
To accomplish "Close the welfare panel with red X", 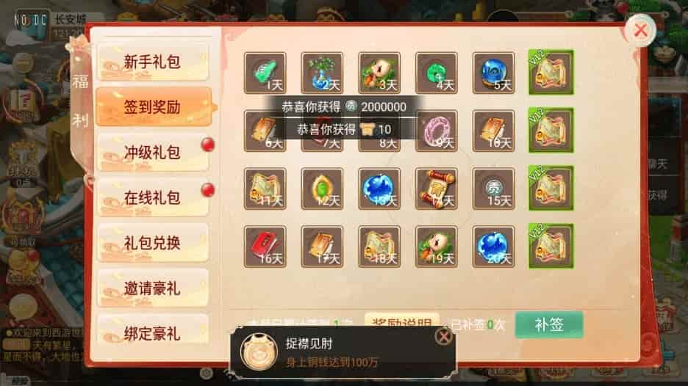I will click(641, 30).
